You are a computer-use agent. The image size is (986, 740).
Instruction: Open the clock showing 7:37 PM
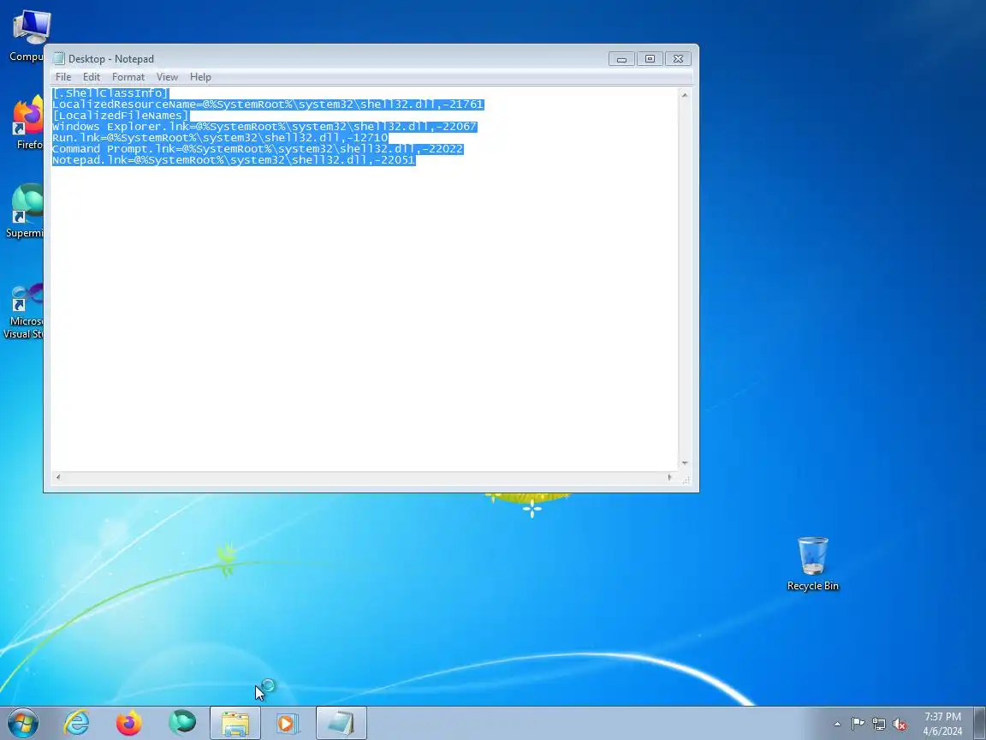coord(942,724)
